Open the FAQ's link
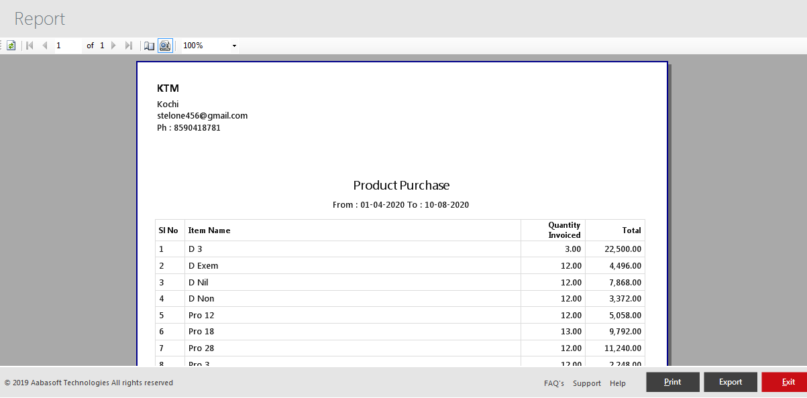The height and width of the screenshot is (398, 807). pyautogui.click(x=554, y=383)
